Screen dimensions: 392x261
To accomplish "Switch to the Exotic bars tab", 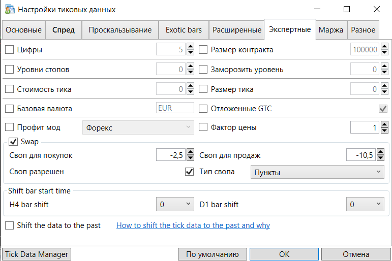I will 184,30.
